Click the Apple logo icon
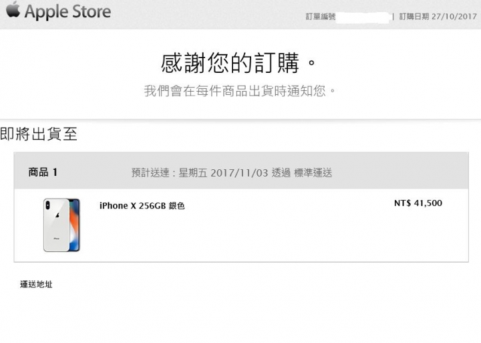 pyautogui.click(x=13, y=9)
